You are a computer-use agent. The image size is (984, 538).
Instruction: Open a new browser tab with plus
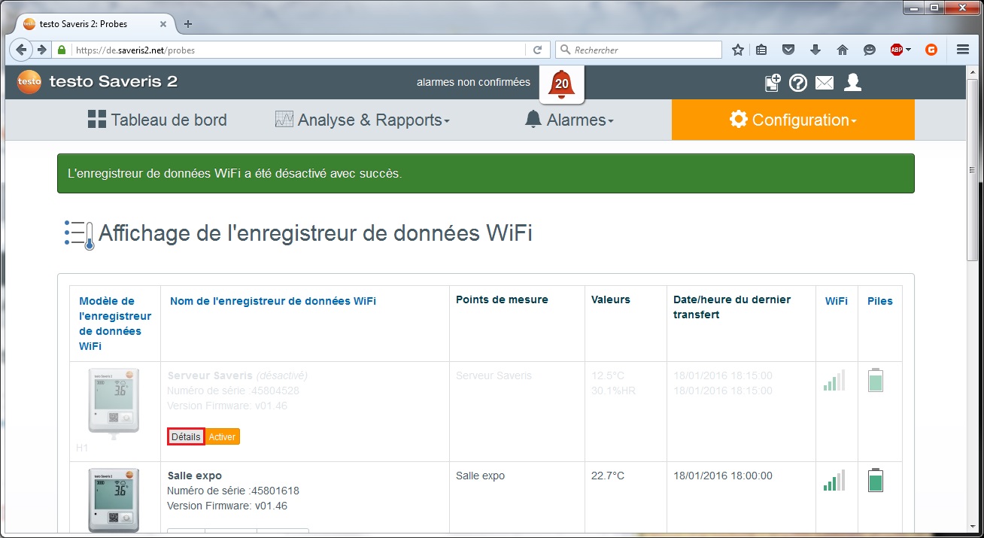point(188,23)
